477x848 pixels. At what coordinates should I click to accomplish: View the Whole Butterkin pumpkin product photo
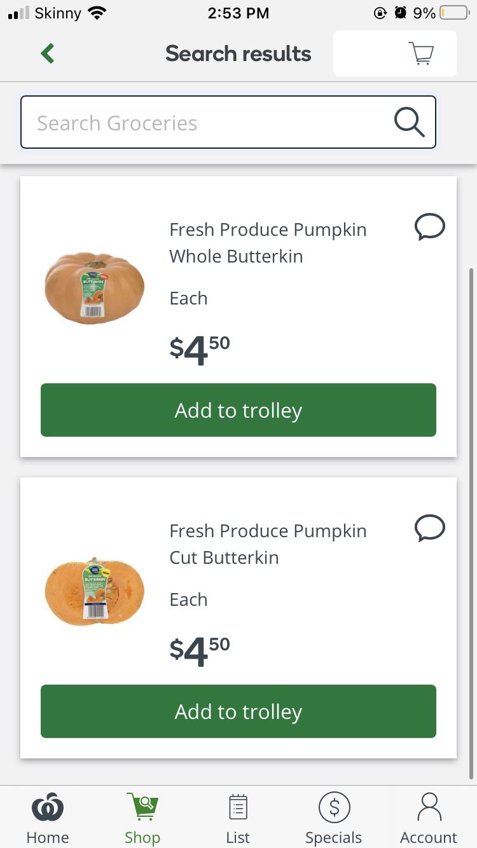tap(94, 287)
